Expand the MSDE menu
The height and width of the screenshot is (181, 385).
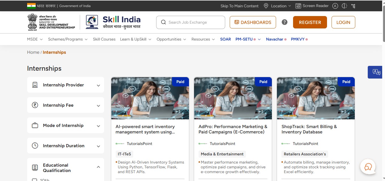tap(35, 39)
